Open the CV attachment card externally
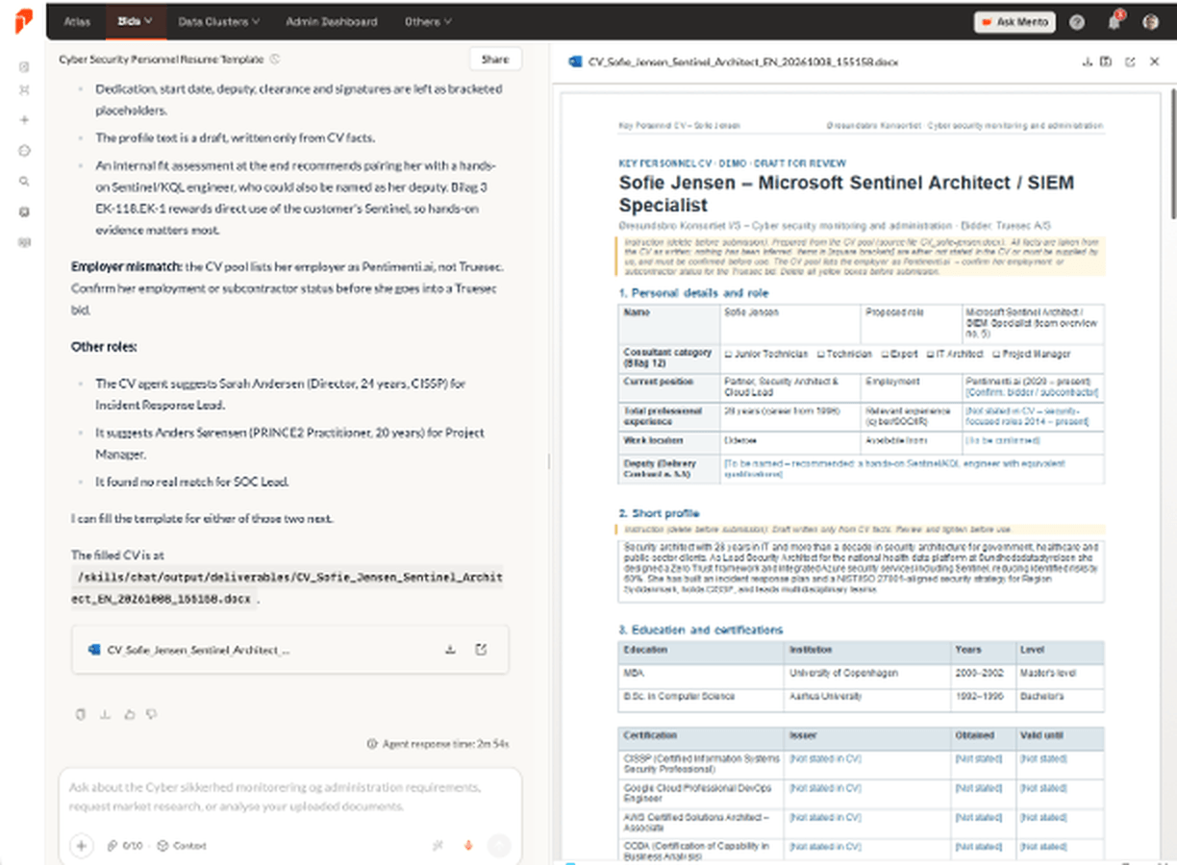Screen dimensions: 1177x865 [x=481, y=650]
